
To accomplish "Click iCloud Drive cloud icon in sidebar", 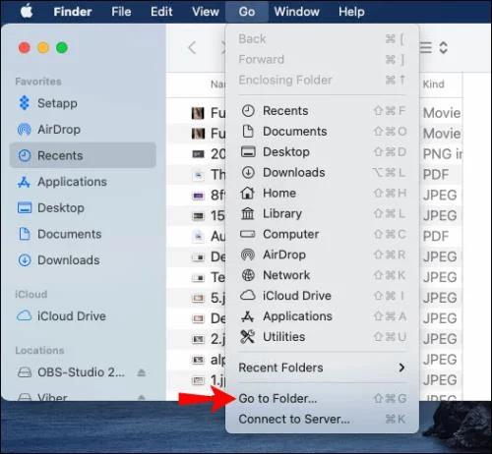I will point(25,315).
